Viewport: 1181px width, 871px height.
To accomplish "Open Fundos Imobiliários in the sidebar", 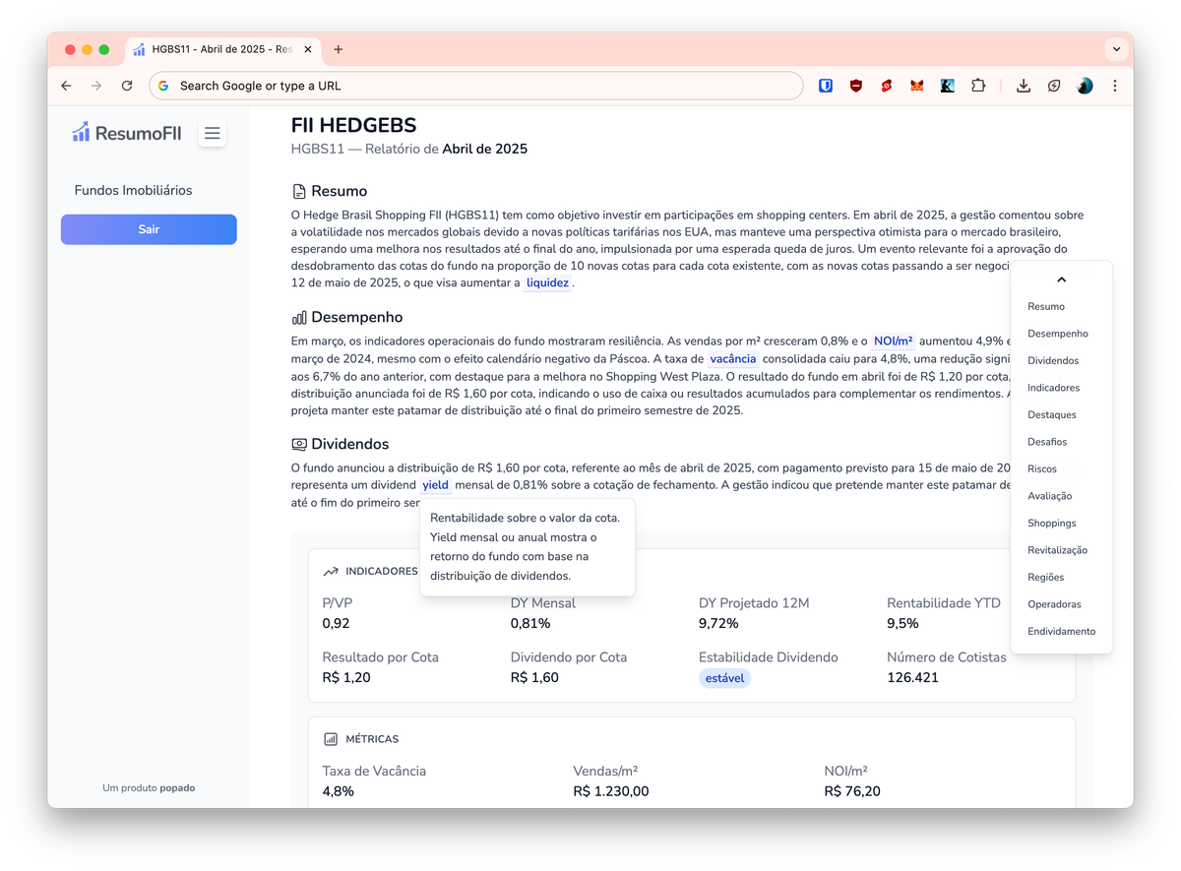I will pyautogui.click(x=134, y=190).
